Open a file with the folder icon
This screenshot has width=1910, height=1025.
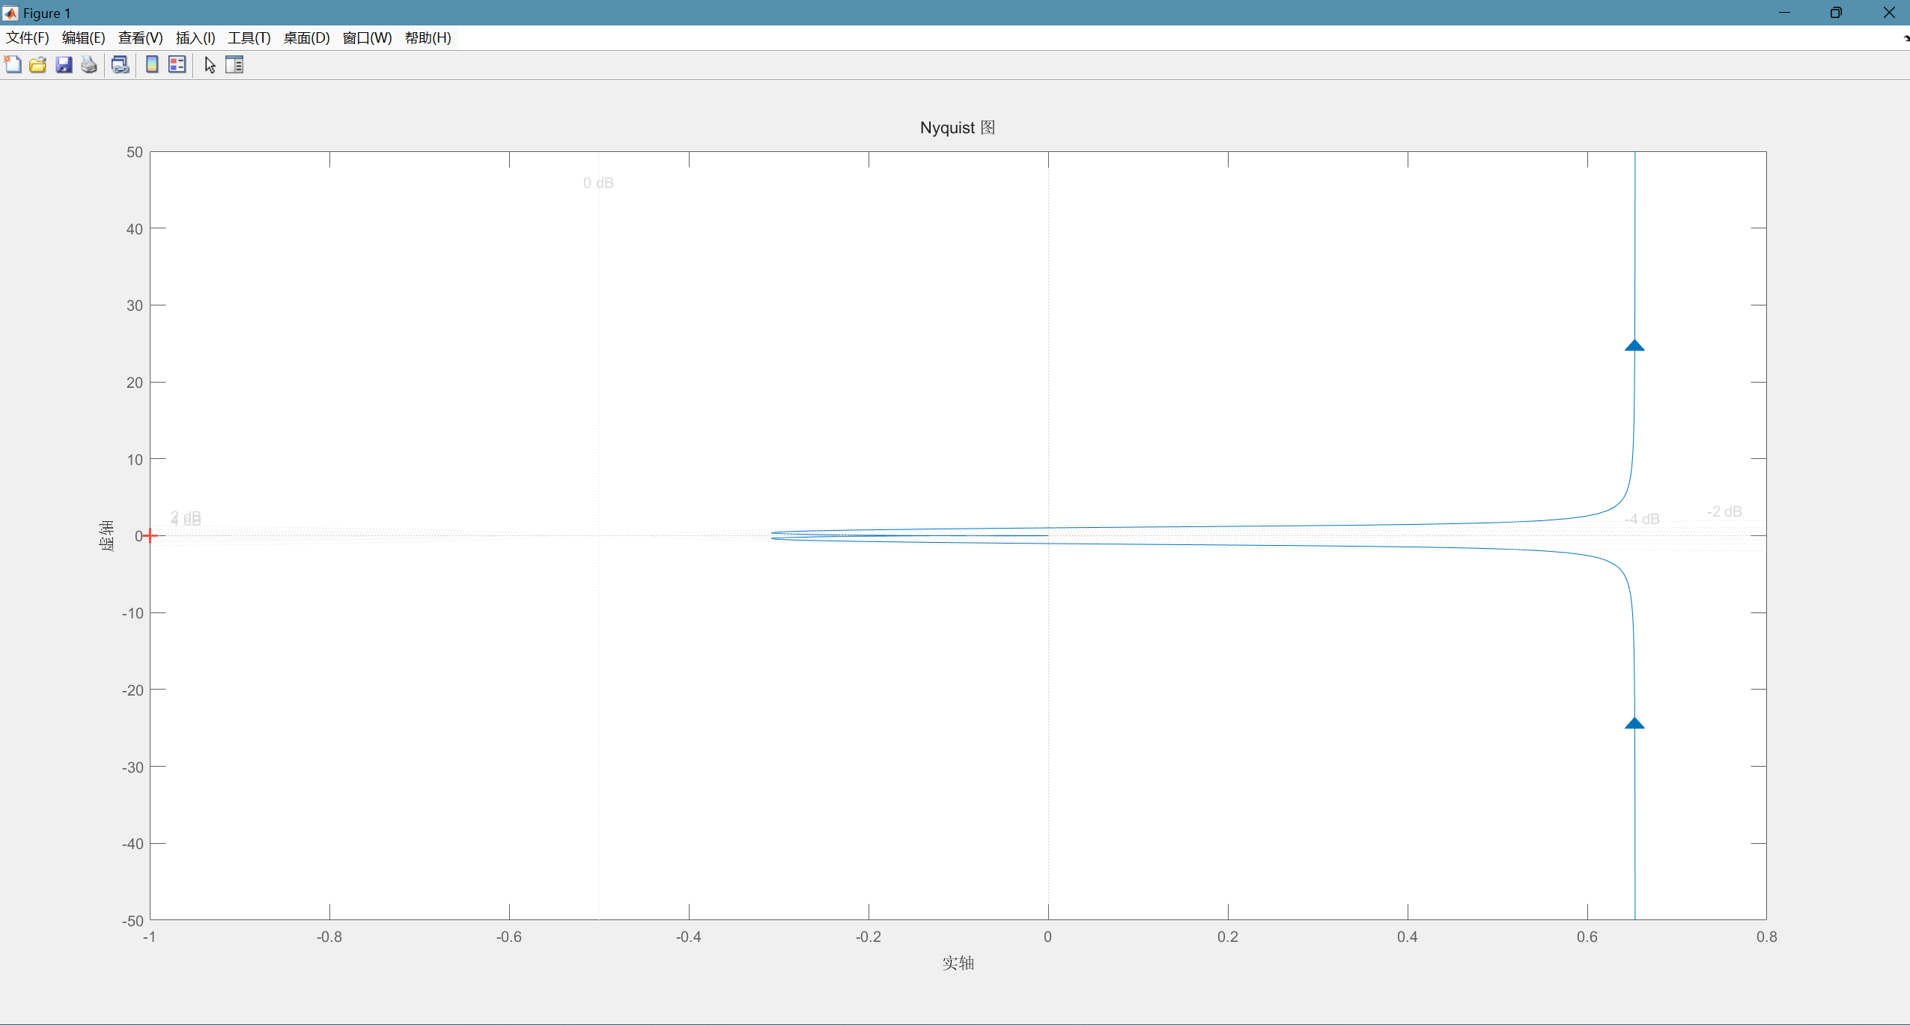coord(38,65)
